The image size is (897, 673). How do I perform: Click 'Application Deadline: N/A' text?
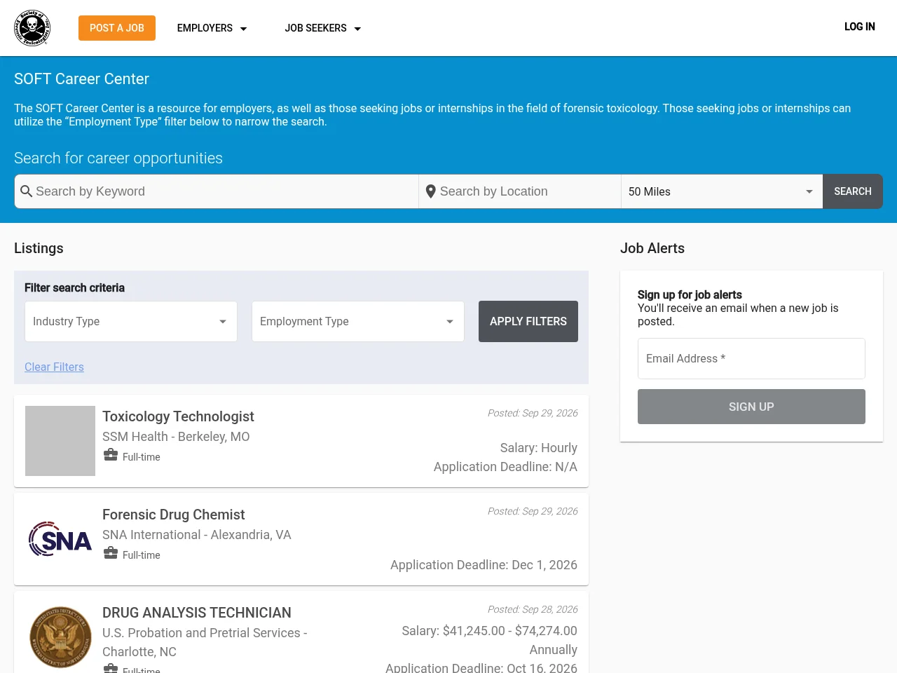tap(505, 467)
